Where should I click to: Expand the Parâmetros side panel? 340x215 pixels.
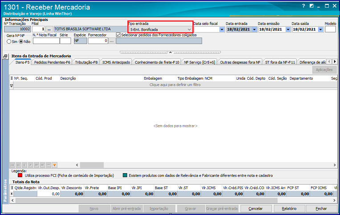coord(5,191)
